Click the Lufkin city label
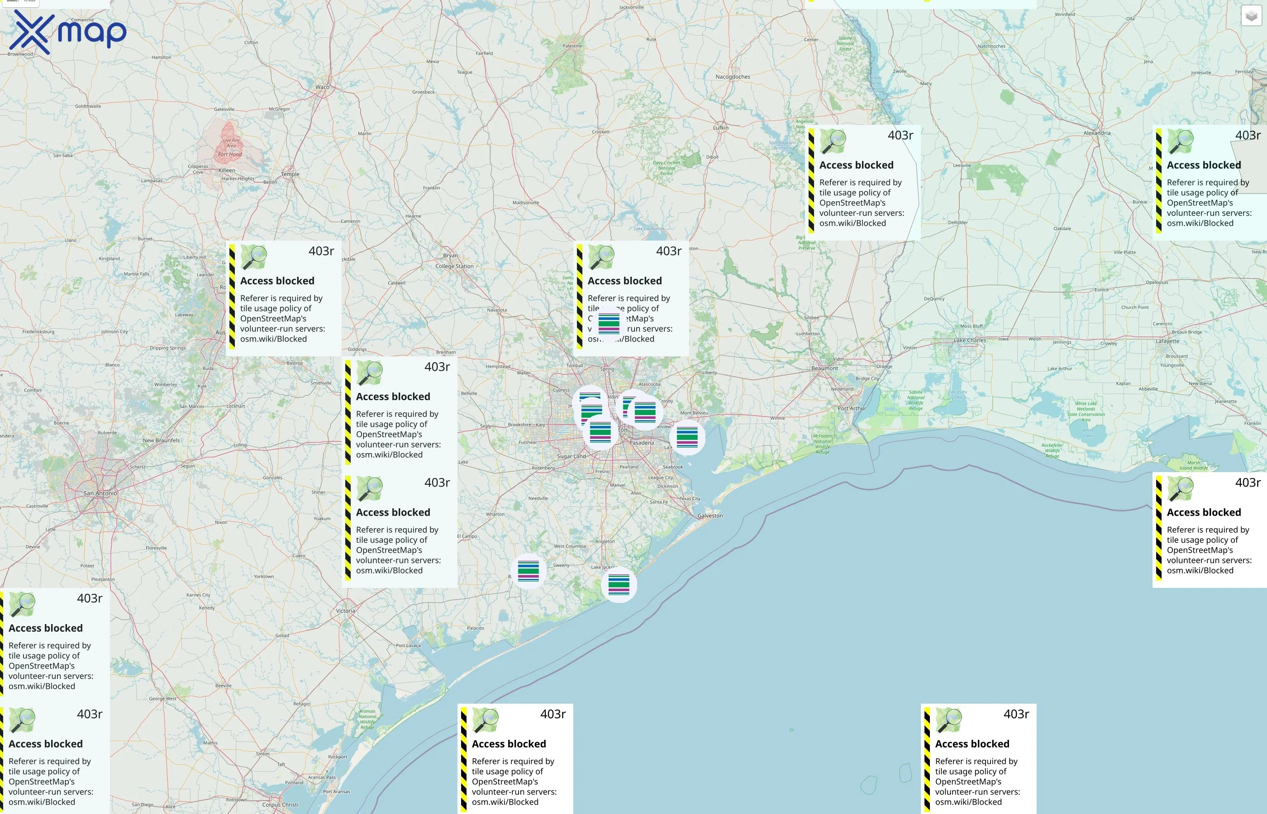The image size is (1267, 814). [721, 128]
